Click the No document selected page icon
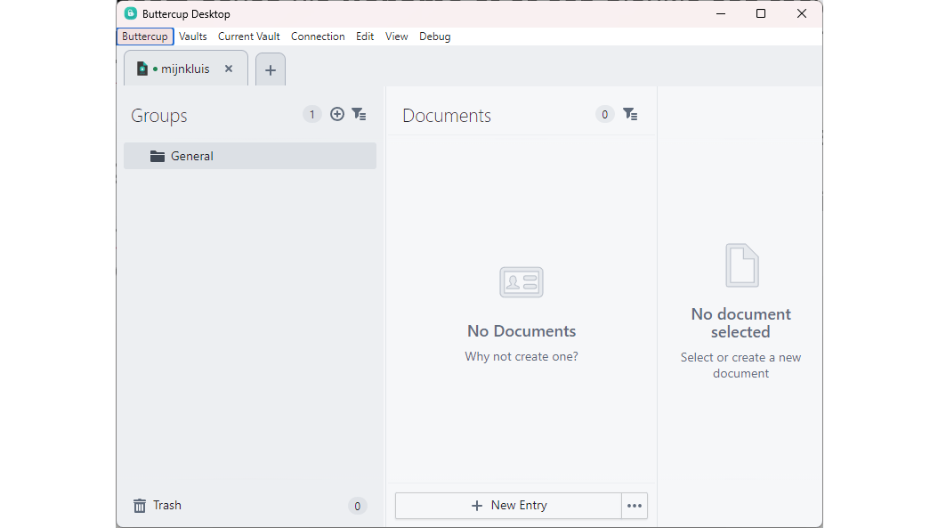 click(742, 265)
